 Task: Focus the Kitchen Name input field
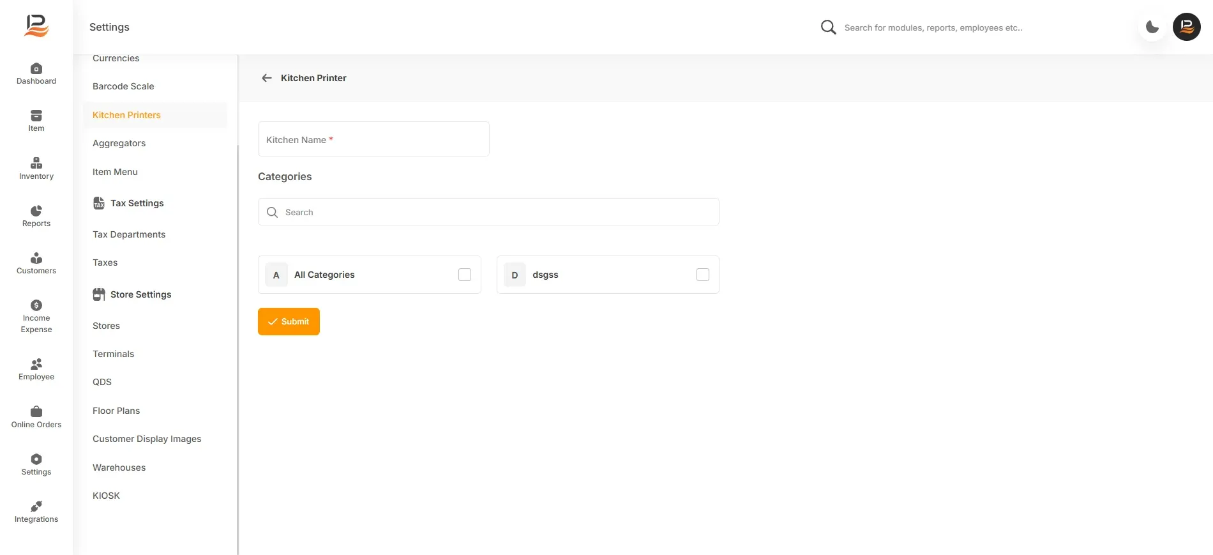[x=373, y=139]
